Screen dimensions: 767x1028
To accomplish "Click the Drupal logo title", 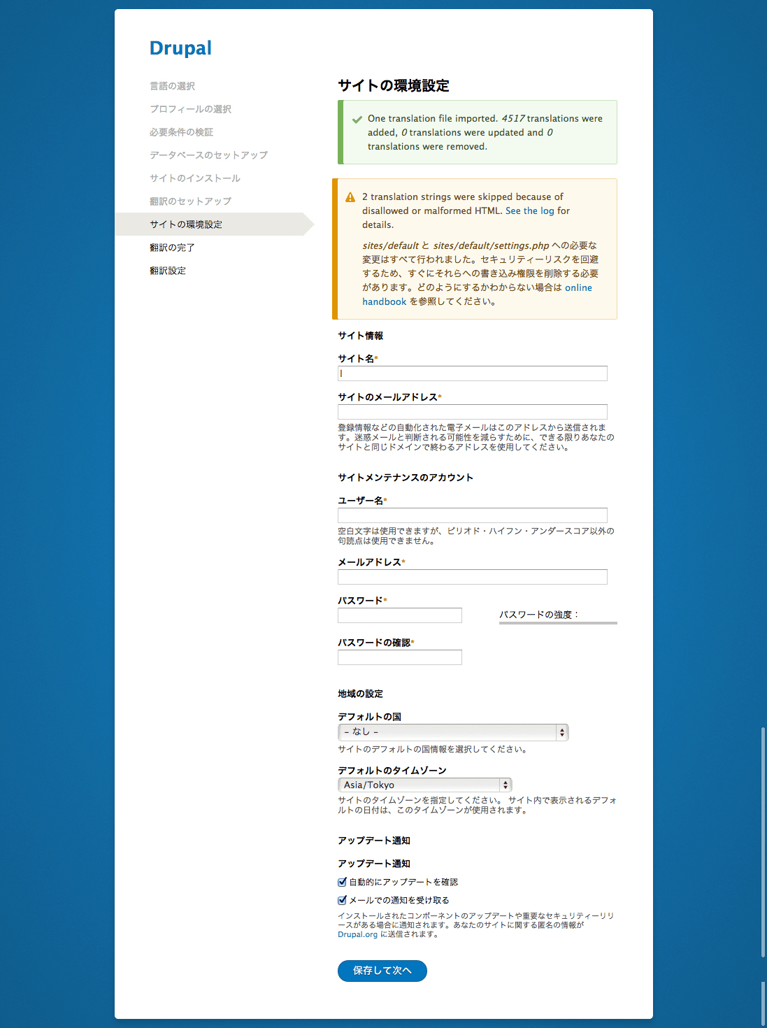I will tap(180, 48).
